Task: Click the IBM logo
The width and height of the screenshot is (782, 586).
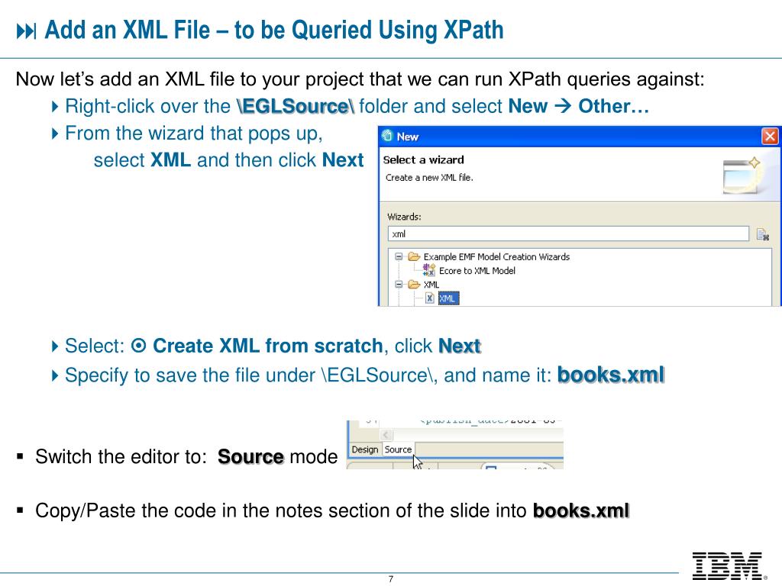Action: click(x=729, y=566)
